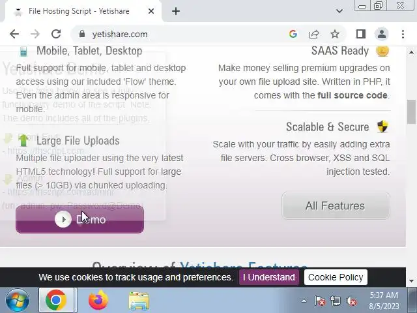Screen dimensions: 417x313
Task: Click the gold coin icon beside SAAS Ready
Action: [382, 51]
